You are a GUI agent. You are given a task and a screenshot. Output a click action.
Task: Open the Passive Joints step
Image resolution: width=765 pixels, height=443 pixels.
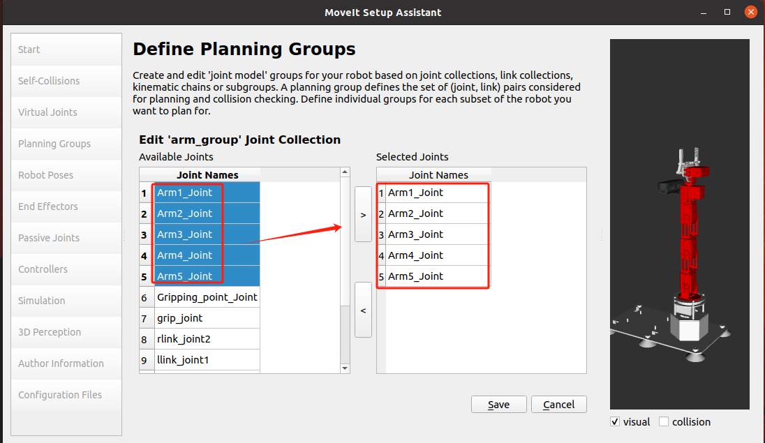[x=66, y=238]
